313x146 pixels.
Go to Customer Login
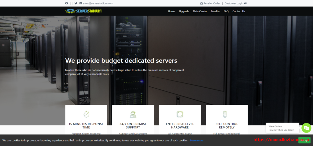click(x=235, y=3)
